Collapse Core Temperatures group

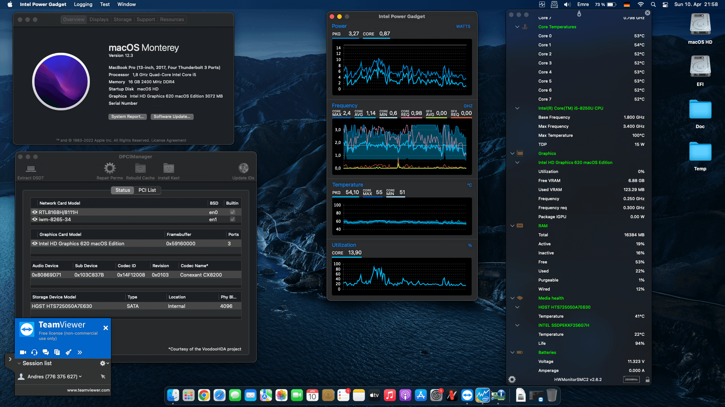(517, 27)
